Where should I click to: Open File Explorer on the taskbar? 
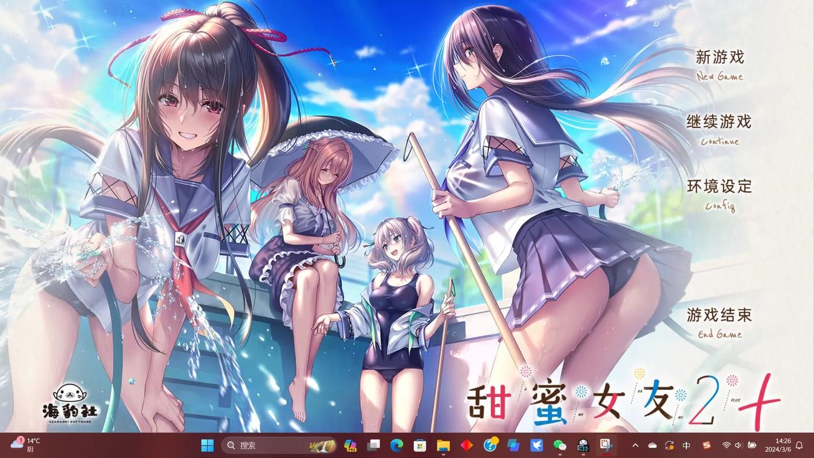442,445
